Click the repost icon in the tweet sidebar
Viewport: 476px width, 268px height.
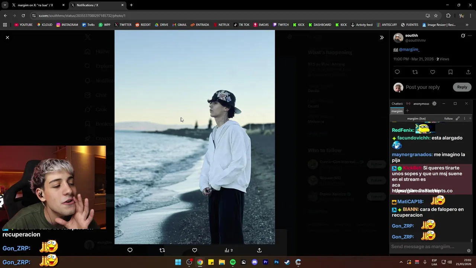(x=415, y=72)
